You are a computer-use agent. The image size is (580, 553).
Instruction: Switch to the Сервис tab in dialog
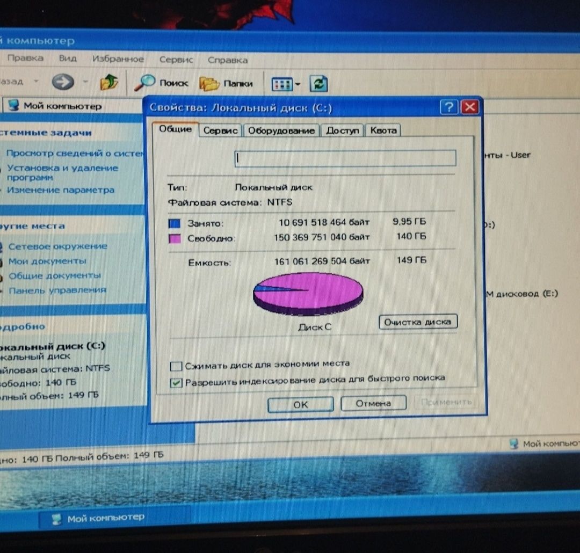(221, 130)
